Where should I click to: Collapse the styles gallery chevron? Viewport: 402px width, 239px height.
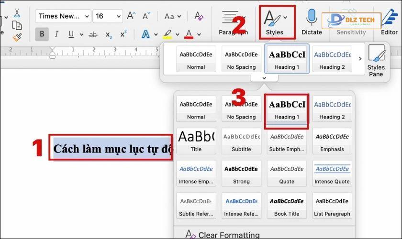pos(264,78)
